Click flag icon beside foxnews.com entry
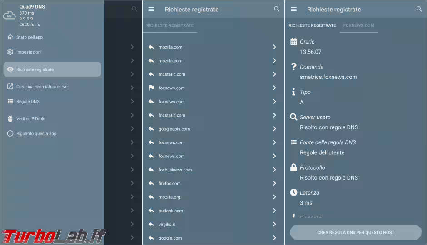The image size is (427, 245). [x=151, y=88]
